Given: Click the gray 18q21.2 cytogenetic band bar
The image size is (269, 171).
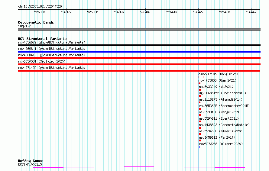Looking at the screenshot, I should point(139,29).
